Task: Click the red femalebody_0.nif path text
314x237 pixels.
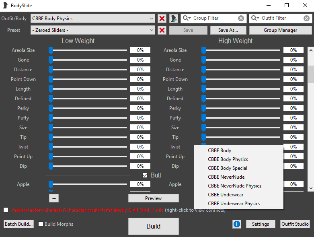Action: click(87, 210)
